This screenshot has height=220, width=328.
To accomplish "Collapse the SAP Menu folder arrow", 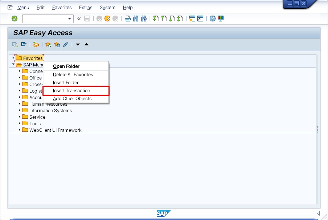I will coord(13,65).
